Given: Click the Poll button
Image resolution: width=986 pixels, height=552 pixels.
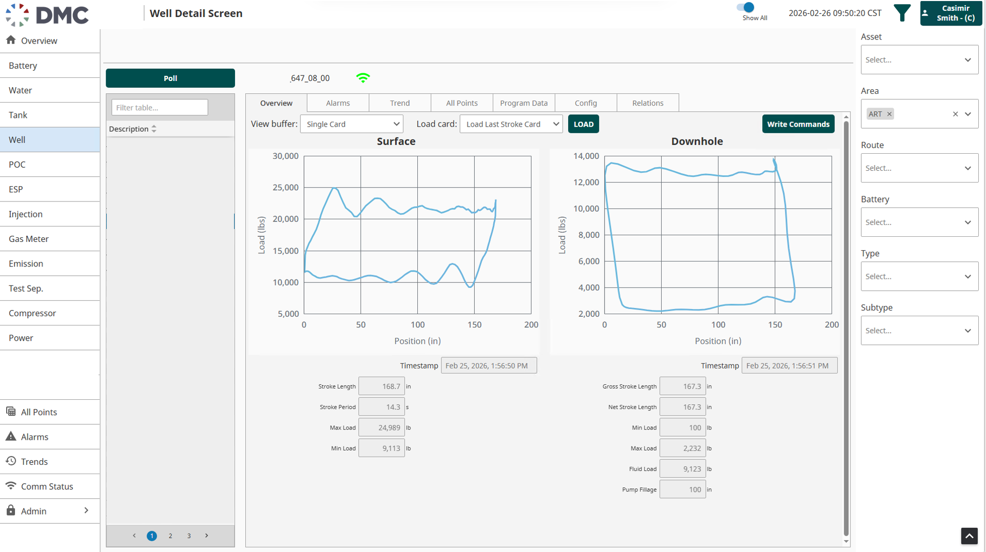Looking at the screenshot, I should (170, 78).
